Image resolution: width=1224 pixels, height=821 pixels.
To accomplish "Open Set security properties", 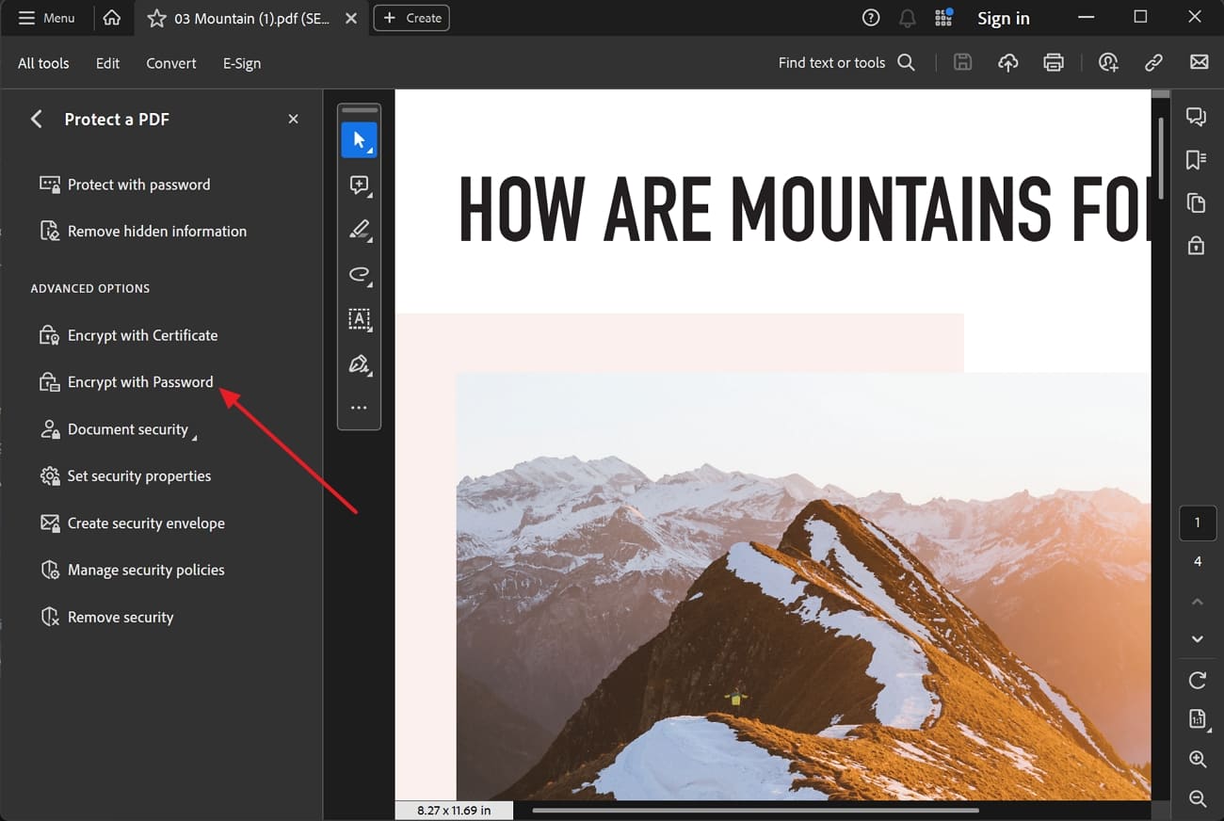I will tap(125, 476).
